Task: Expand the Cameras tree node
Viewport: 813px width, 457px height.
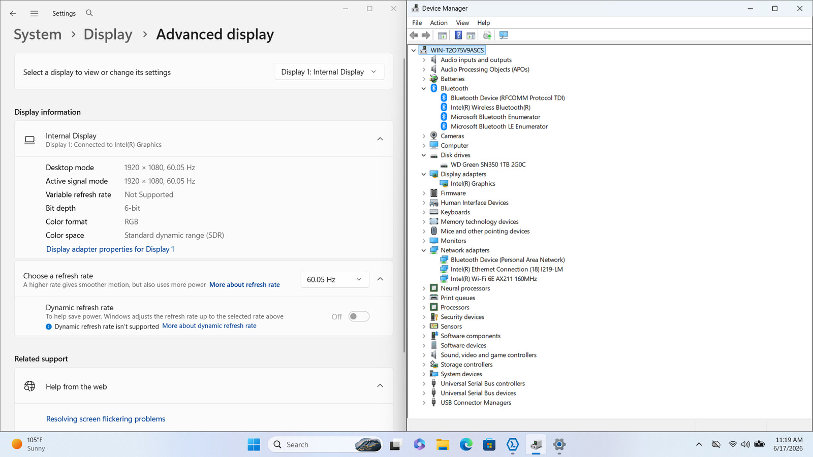Action: point(424,136)
